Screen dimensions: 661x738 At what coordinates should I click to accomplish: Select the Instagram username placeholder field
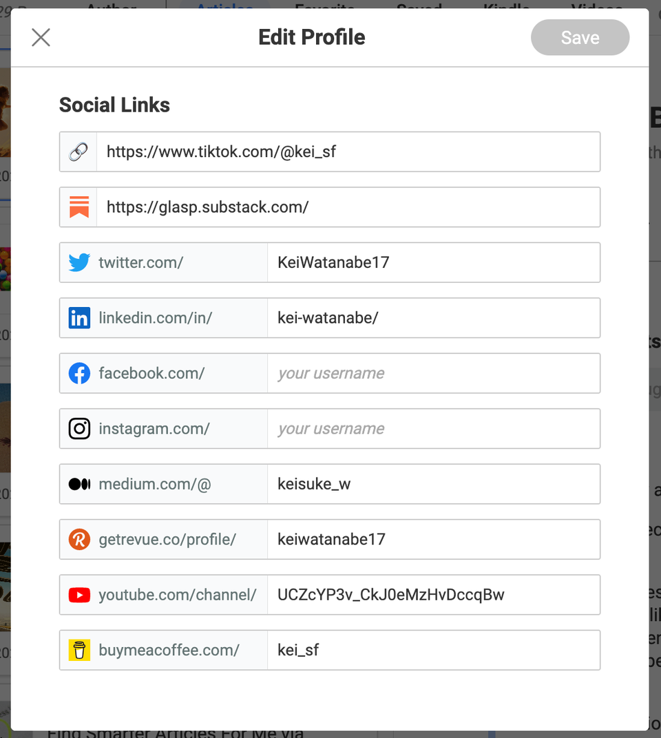coord(434,428)
